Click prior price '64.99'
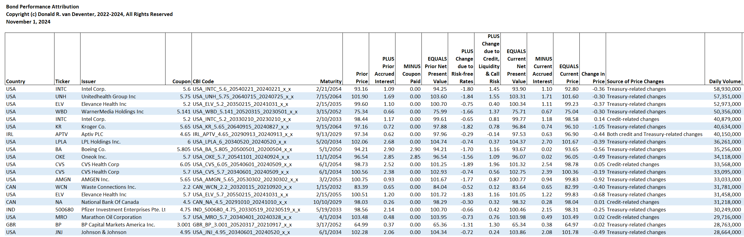 [361, 225]
